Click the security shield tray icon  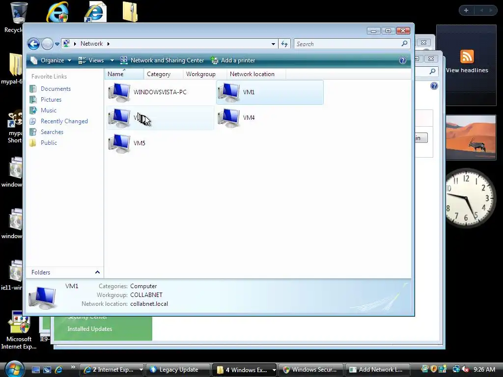[x=434, y=369]
